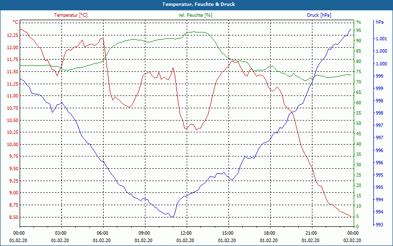Click the 9,00 temperature axis value

(14, 193)
